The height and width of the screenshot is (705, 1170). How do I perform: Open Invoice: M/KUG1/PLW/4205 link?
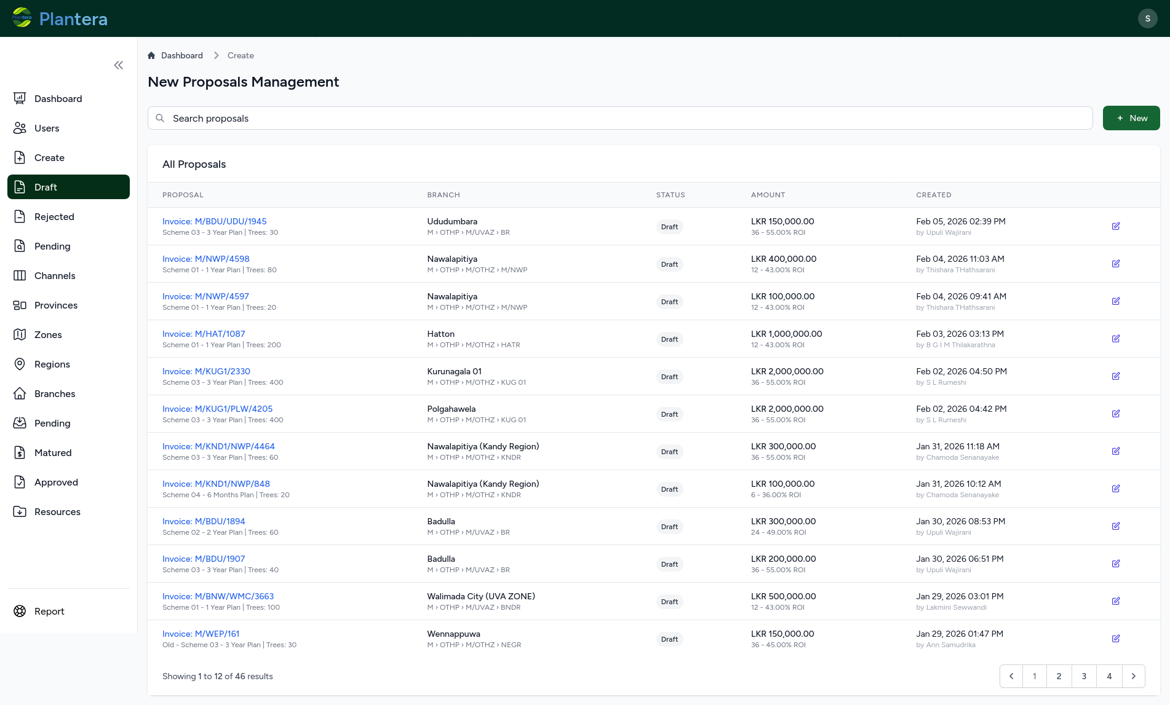click(217, 409)
